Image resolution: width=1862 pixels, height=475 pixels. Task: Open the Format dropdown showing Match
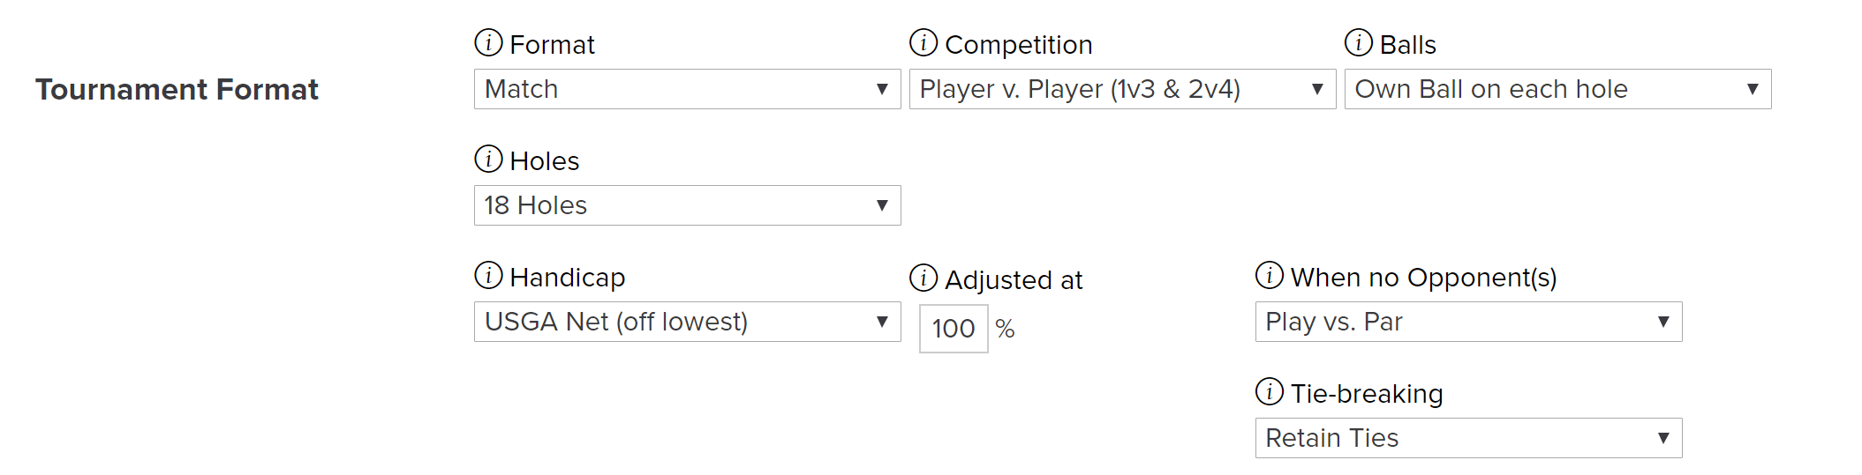(x=687, y=89)
